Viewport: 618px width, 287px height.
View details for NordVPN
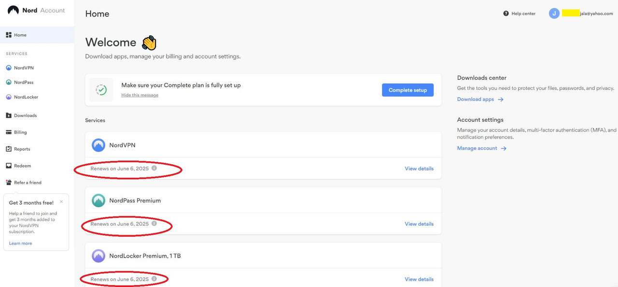419,169
